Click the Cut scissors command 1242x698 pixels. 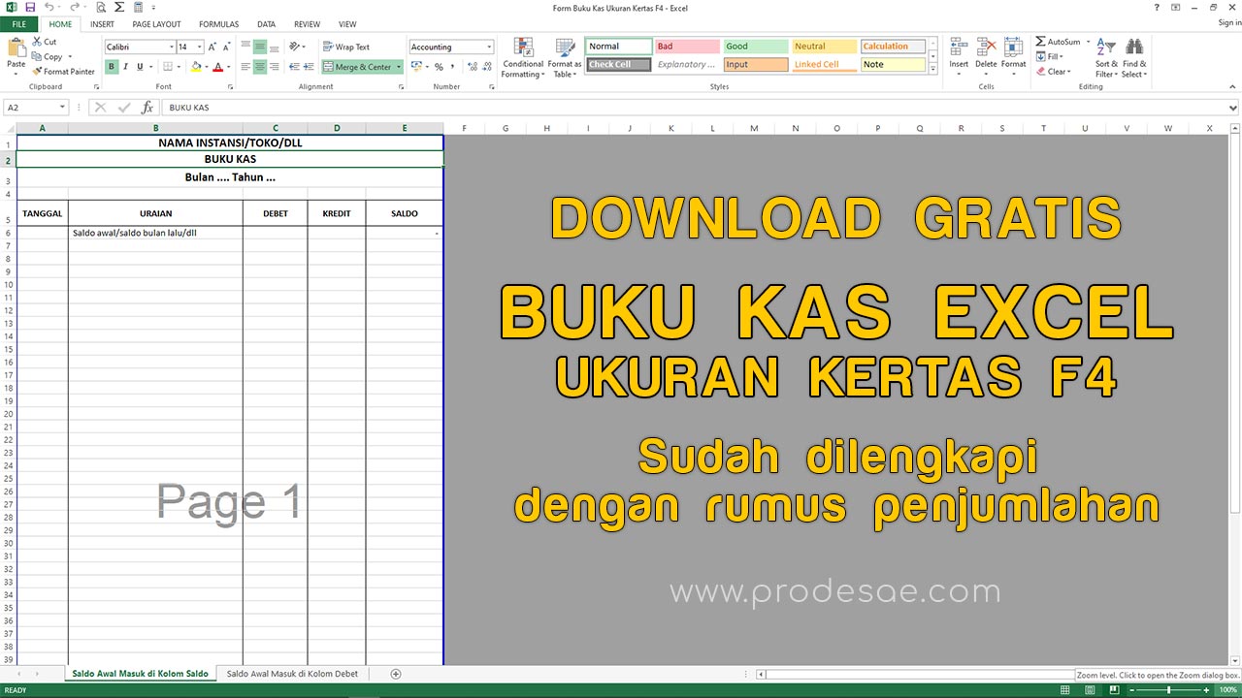[x=45, y=42]
